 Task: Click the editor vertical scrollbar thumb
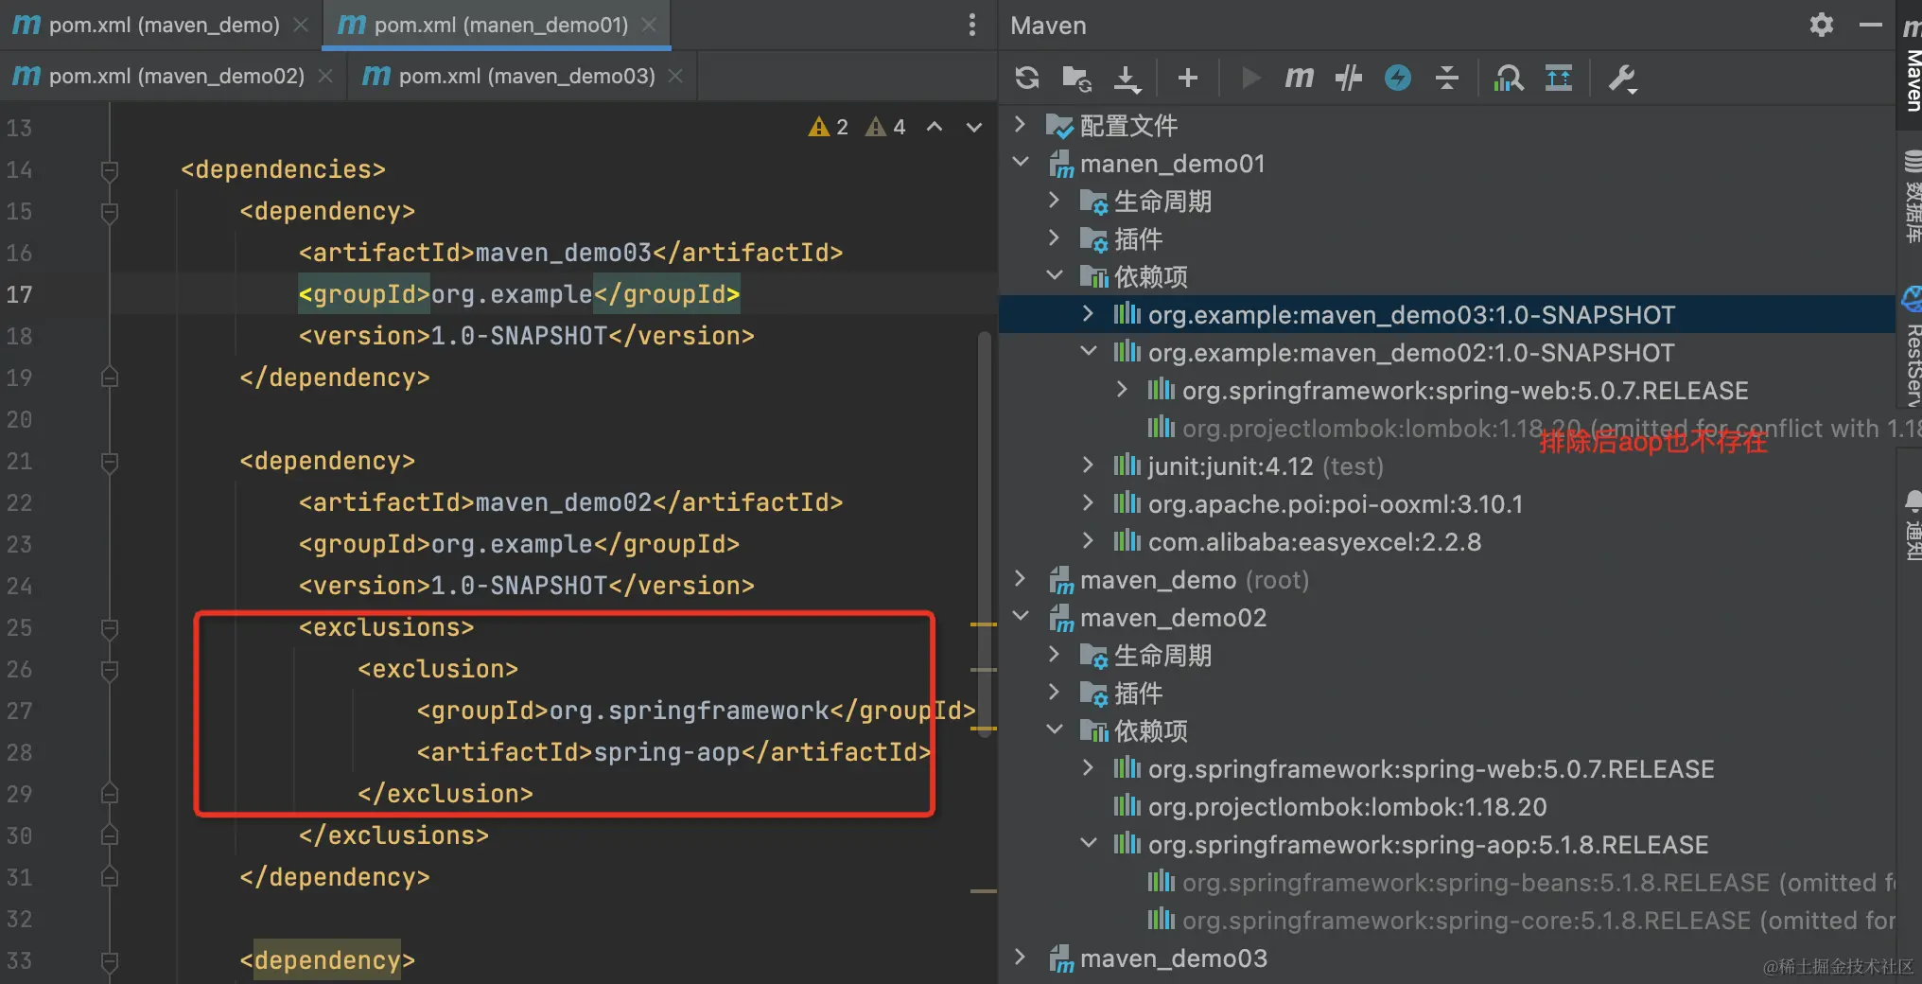pos(985,533)
